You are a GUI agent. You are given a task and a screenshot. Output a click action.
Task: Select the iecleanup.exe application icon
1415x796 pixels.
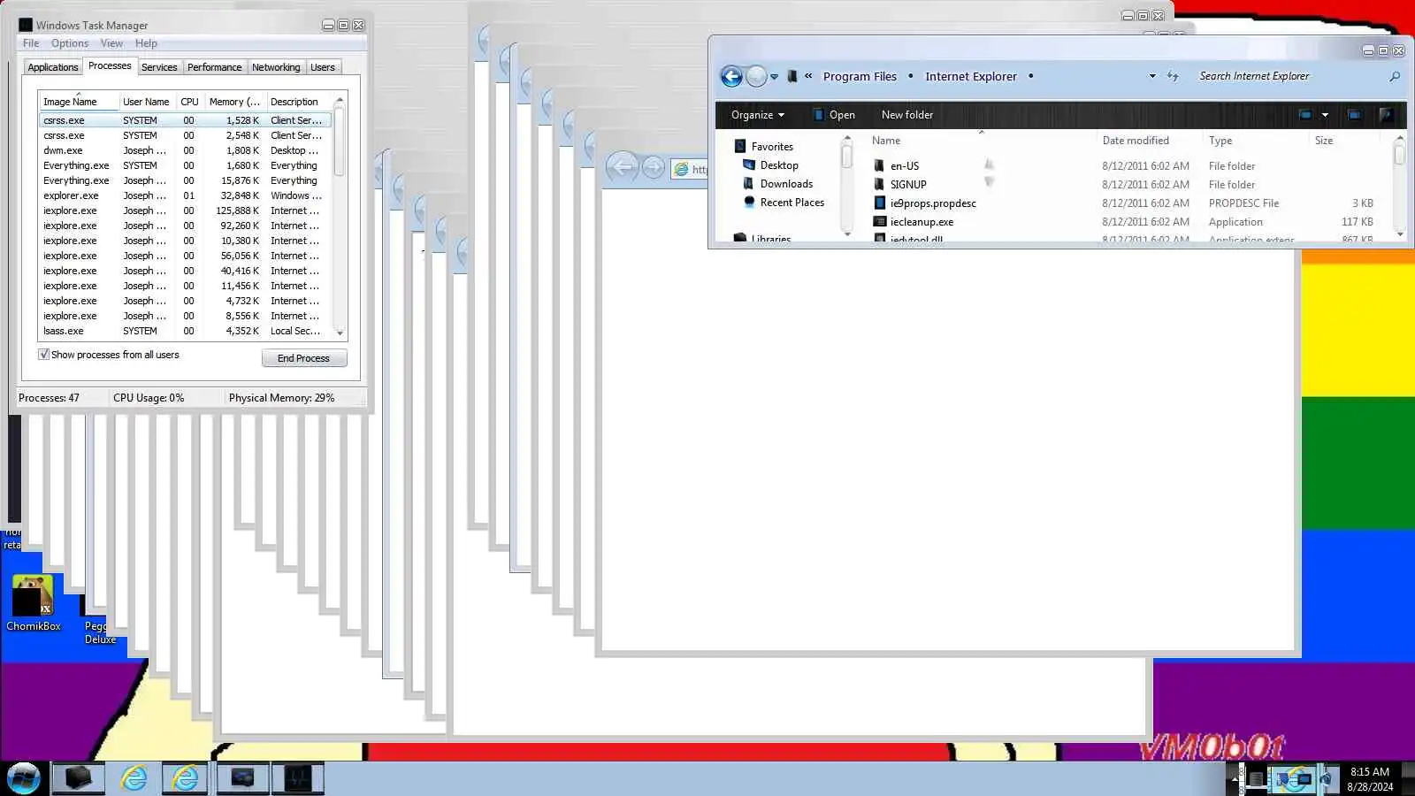pyautogui.click(x=879, y=221)
